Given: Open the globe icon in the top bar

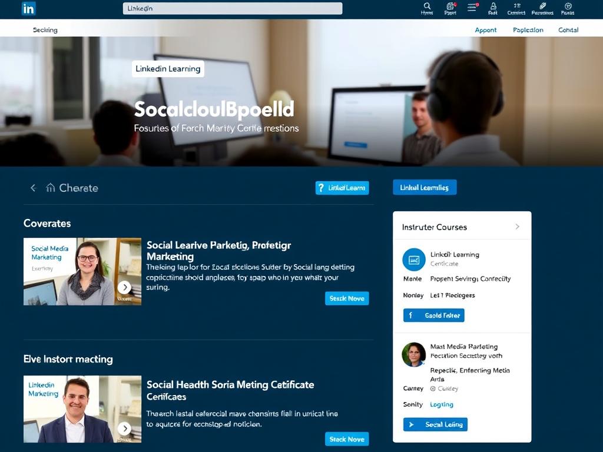Looking at the screenshot, I should pyautogui.click(x=568, y=6).
